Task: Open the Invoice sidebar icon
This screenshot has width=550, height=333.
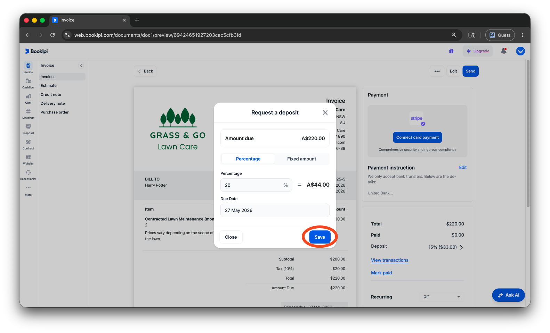Action: (x=28, y=68)
